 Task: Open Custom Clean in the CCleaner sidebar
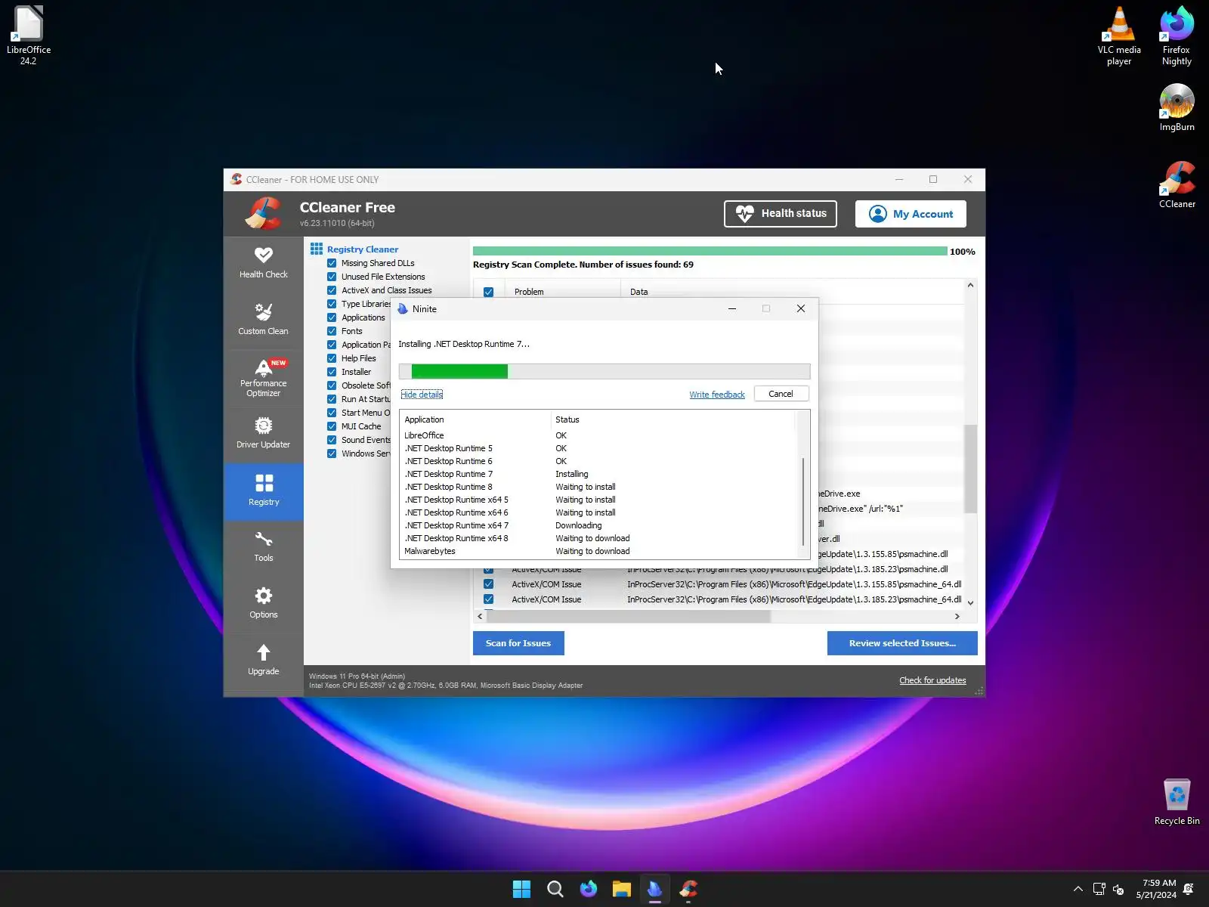[x=263, y=320]
